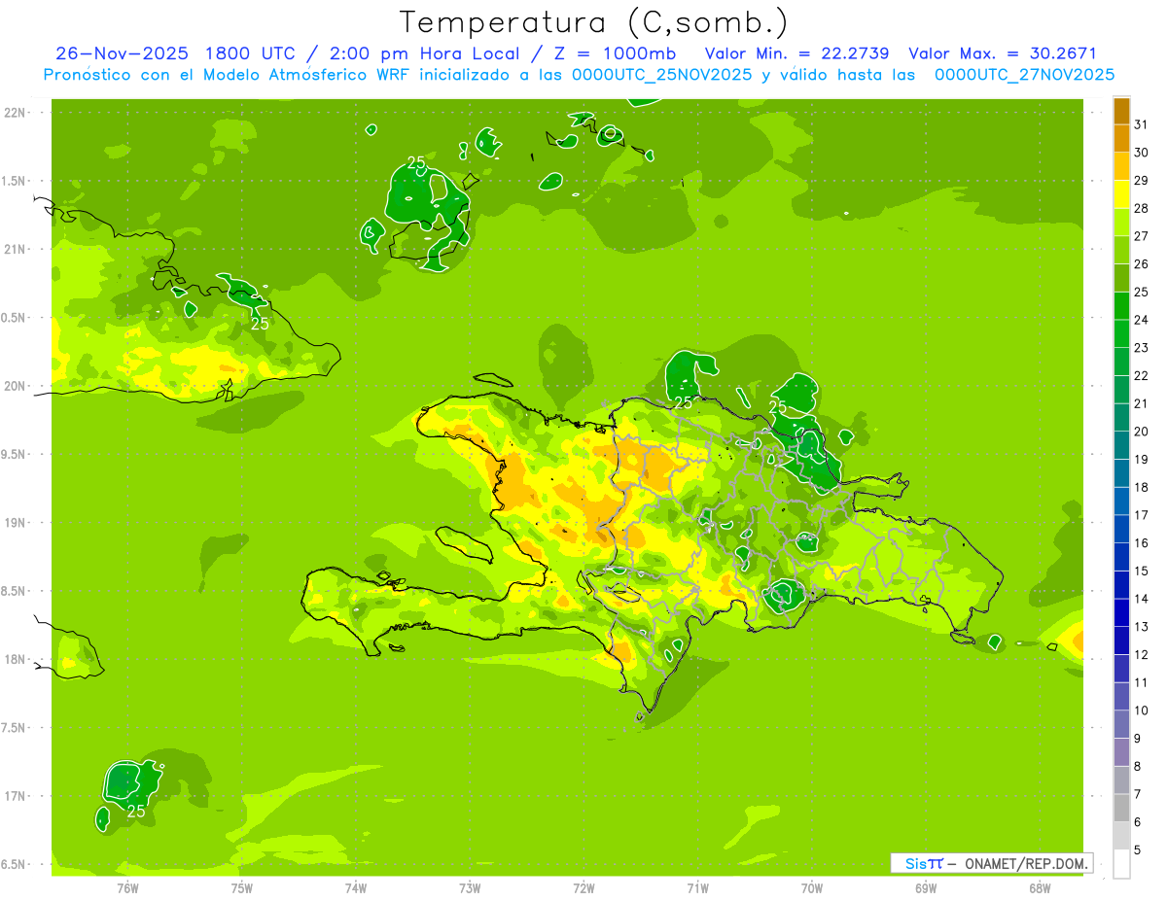
Task: Click the "71W" longitude axis label
Action: (697, 888)
